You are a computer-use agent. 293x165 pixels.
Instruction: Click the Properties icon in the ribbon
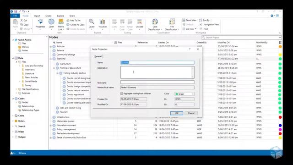pos(40,22)
